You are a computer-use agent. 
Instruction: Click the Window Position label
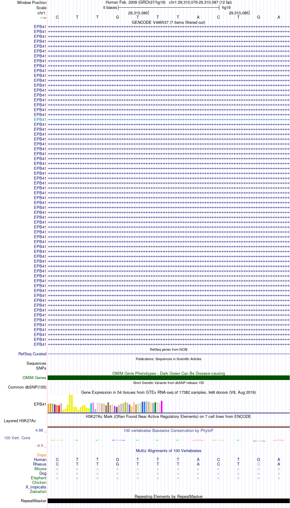[x=32, y=2]
